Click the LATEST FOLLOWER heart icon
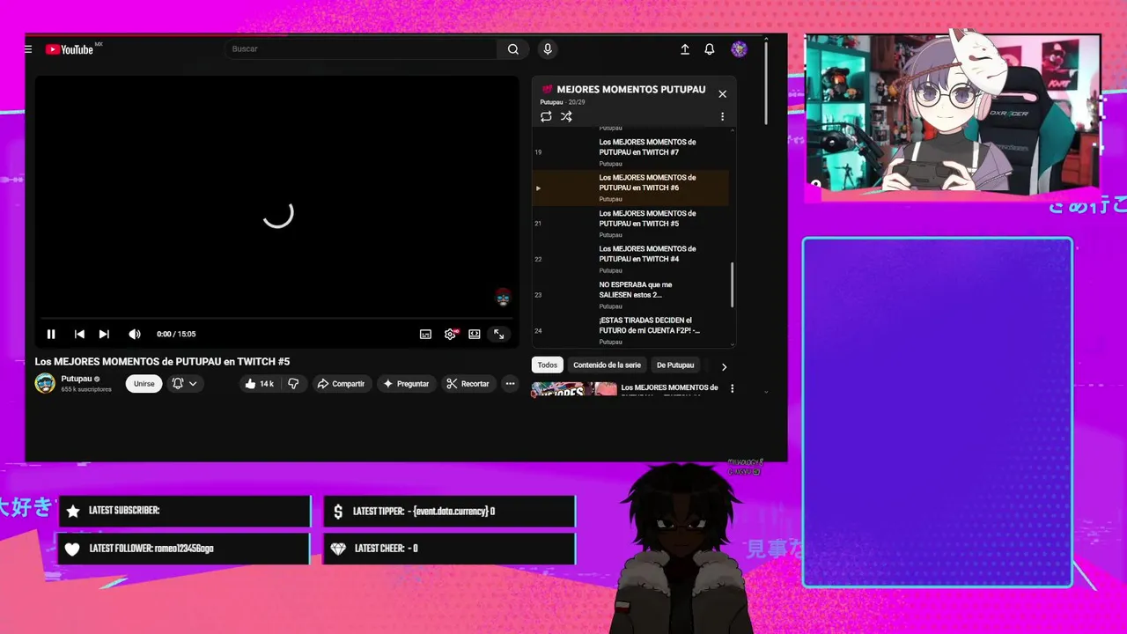The height and width of the screenshot is (634, 1127). pos(73,549)
